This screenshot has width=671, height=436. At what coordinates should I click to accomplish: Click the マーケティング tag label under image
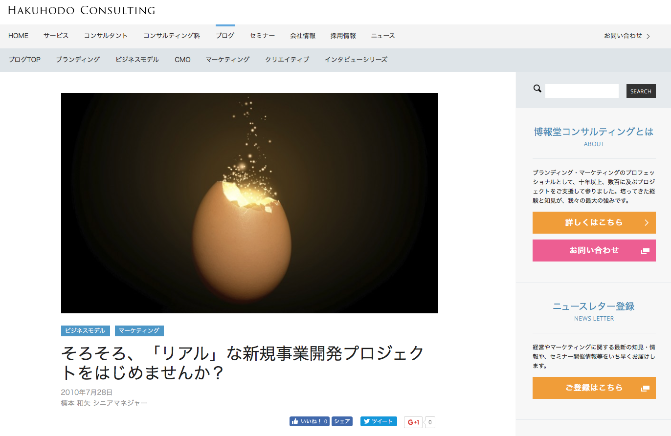pyautogui.click(x=139, y=331)
